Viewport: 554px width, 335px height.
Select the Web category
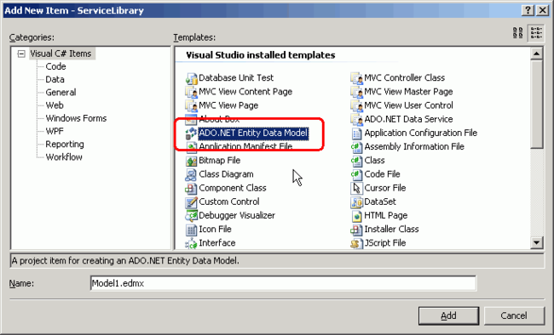pos(55,105)
